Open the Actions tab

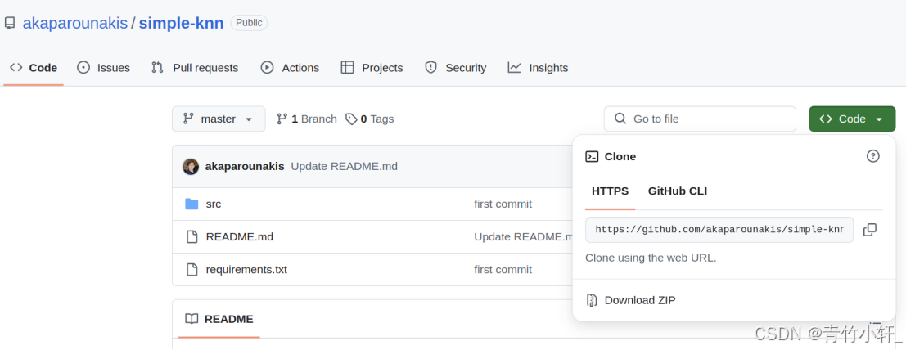coord(290,67)
